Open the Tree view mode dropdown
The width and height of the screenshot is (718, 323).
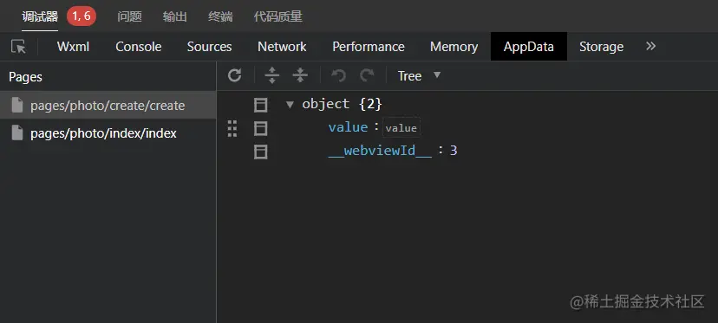419,76
